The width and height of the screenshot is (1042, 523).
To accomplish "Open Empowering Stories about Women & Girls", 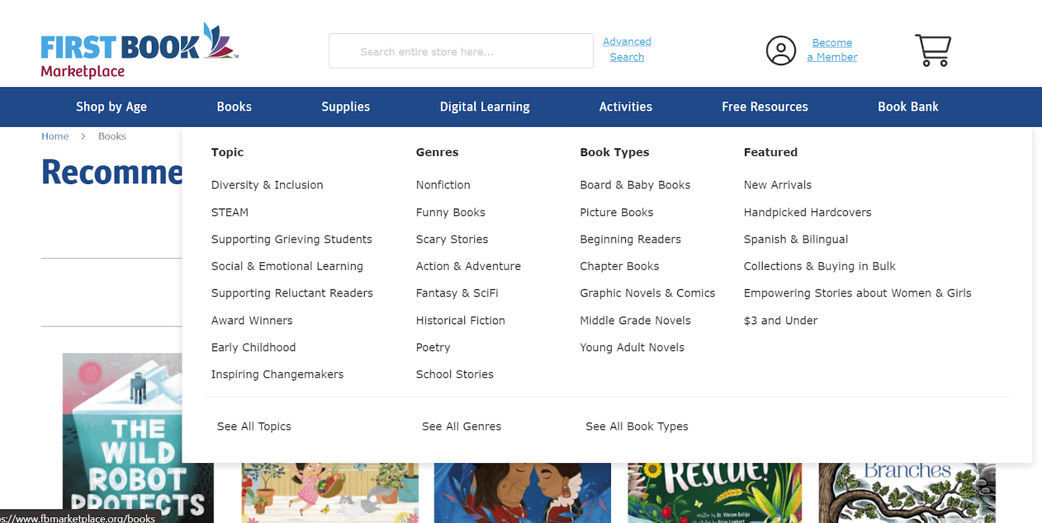I will [858, 293].
